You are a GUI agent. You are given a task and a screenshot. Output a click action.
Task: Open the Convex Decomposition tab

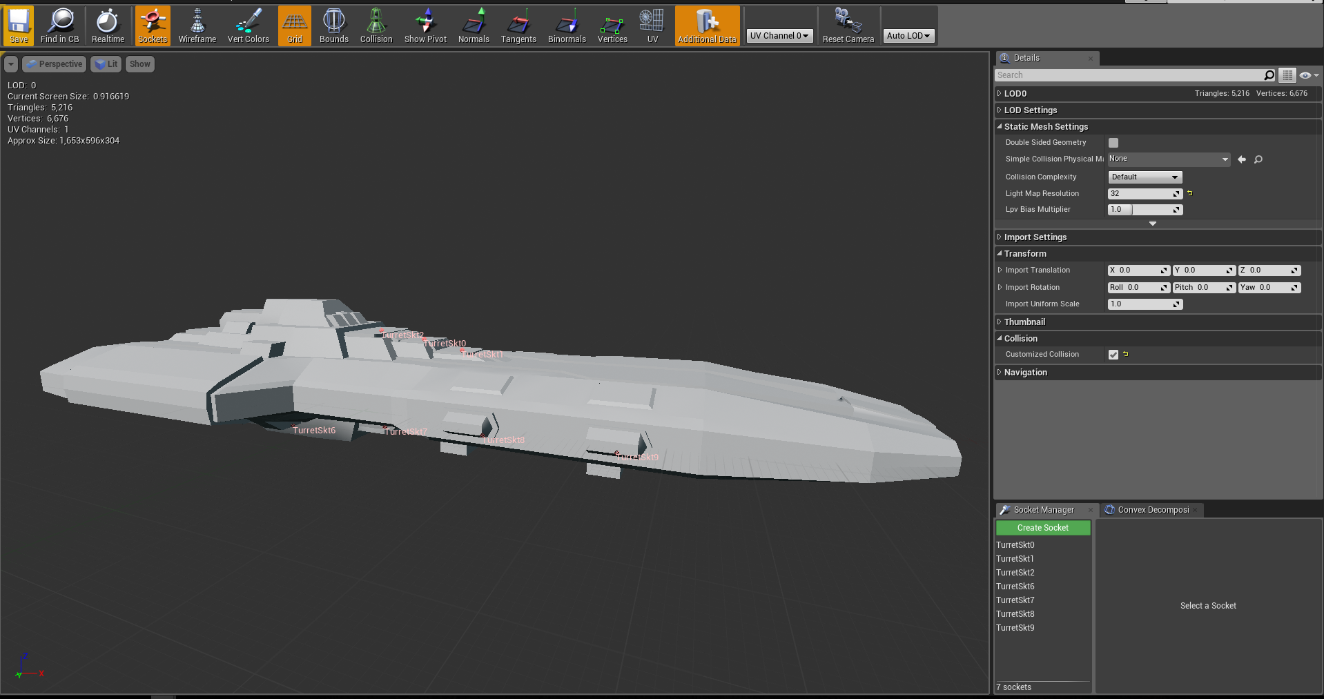point(1153,510)
